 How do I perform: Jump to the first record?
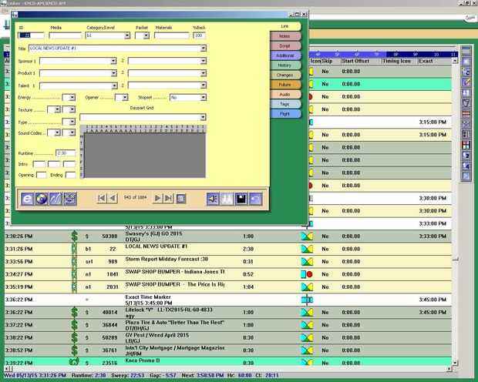point(102,199)
